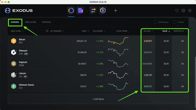
Task: Open the Portfolio donut icon in top bar
Action: 71,11
